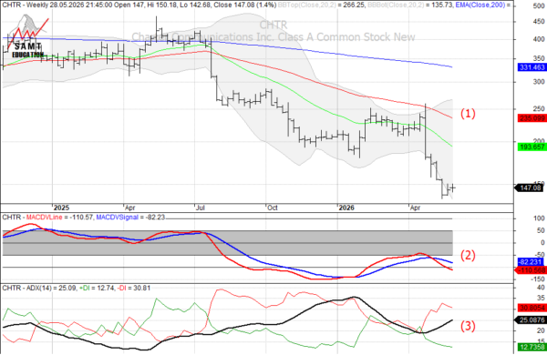The height and width of the screenshot is (355, 547).
Task: Click the 35 label on ADX axis
Action: [541, 298]
